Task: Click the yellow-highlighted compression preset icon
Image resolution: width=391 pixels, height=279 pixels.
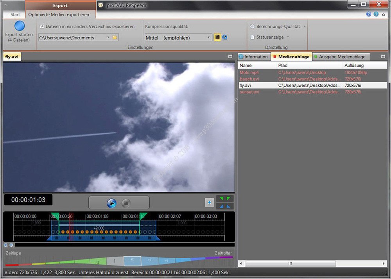Action: pyautogui.click(x=218, y=38)
